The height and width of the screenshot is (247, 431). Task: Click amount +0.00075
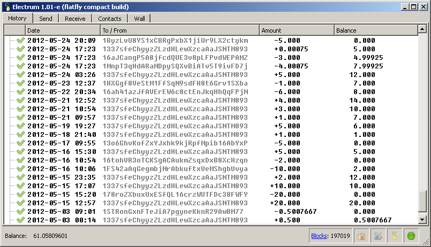tap(291, 49)
